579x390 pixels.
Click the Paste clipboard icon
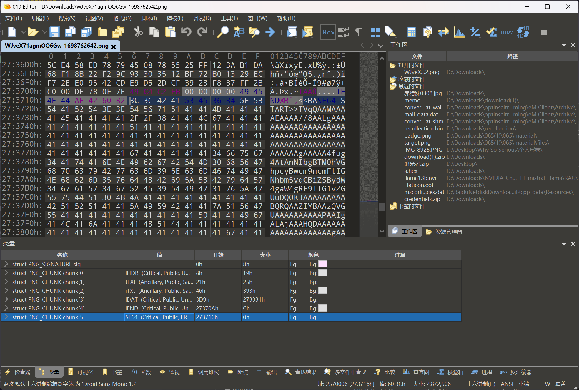(170, 32)
